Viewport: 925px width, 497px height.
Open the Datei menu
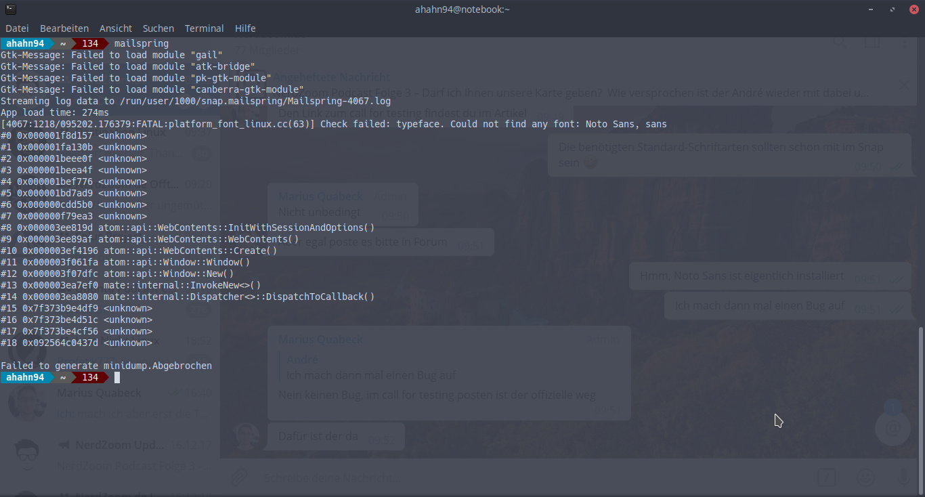coord(17,28)
